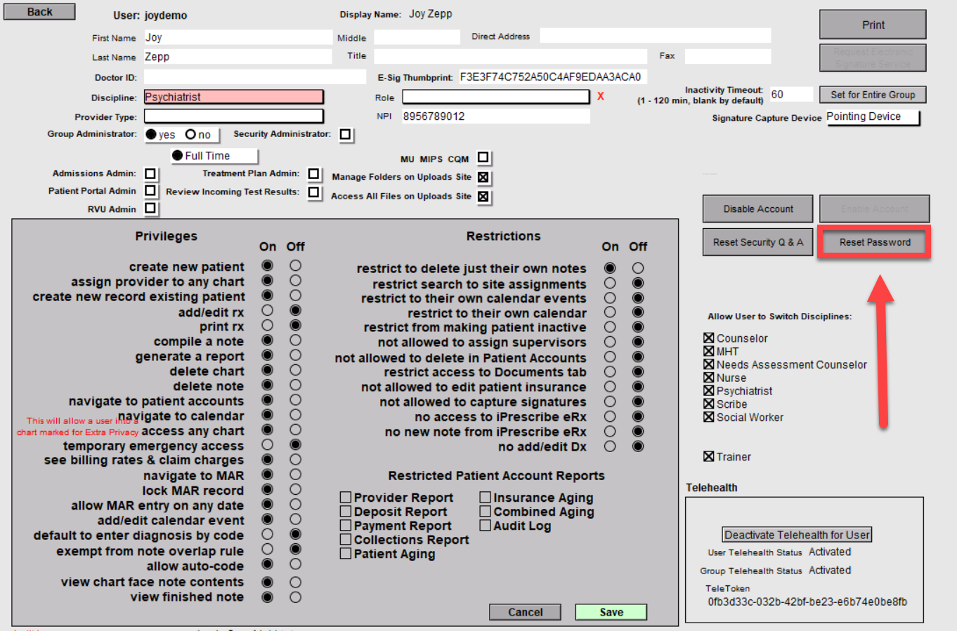This screenshot has height=631, width=957.
Task: Apply timeout with Set for Entire Group
Action: (x=873, y=95)
